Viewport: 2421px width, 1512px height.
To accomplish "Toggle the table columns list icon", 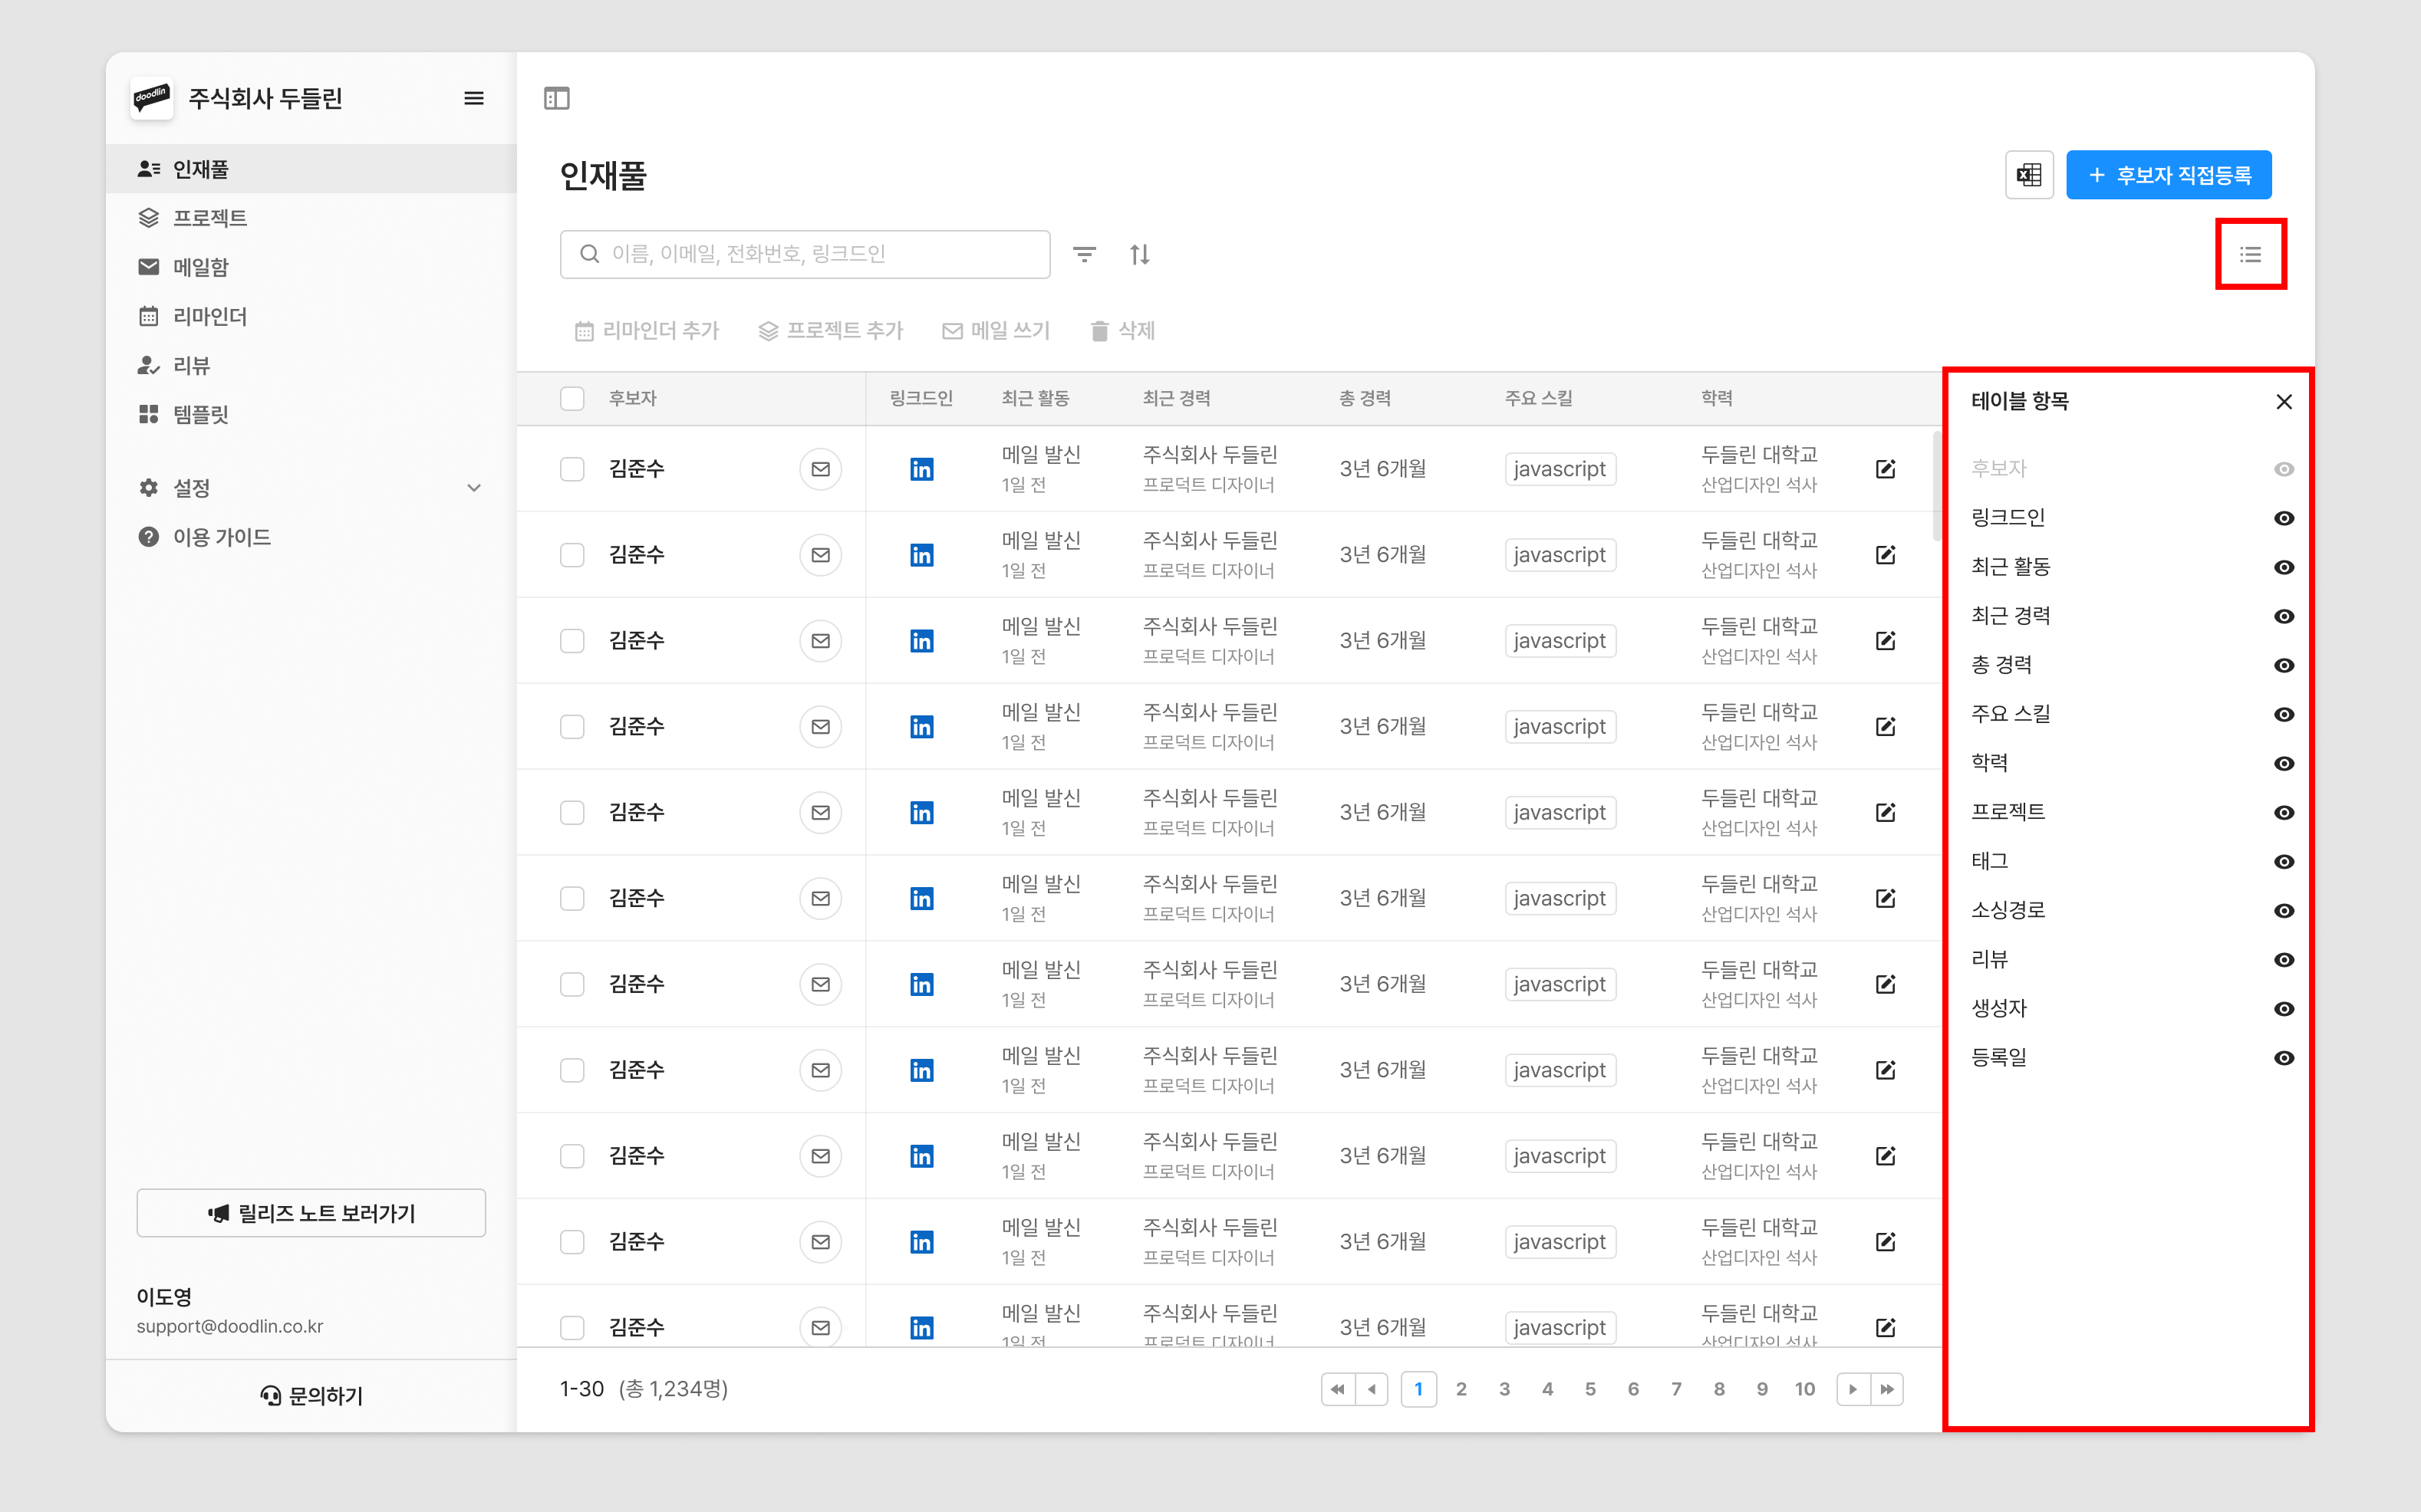I will (x=2250, y=254).
